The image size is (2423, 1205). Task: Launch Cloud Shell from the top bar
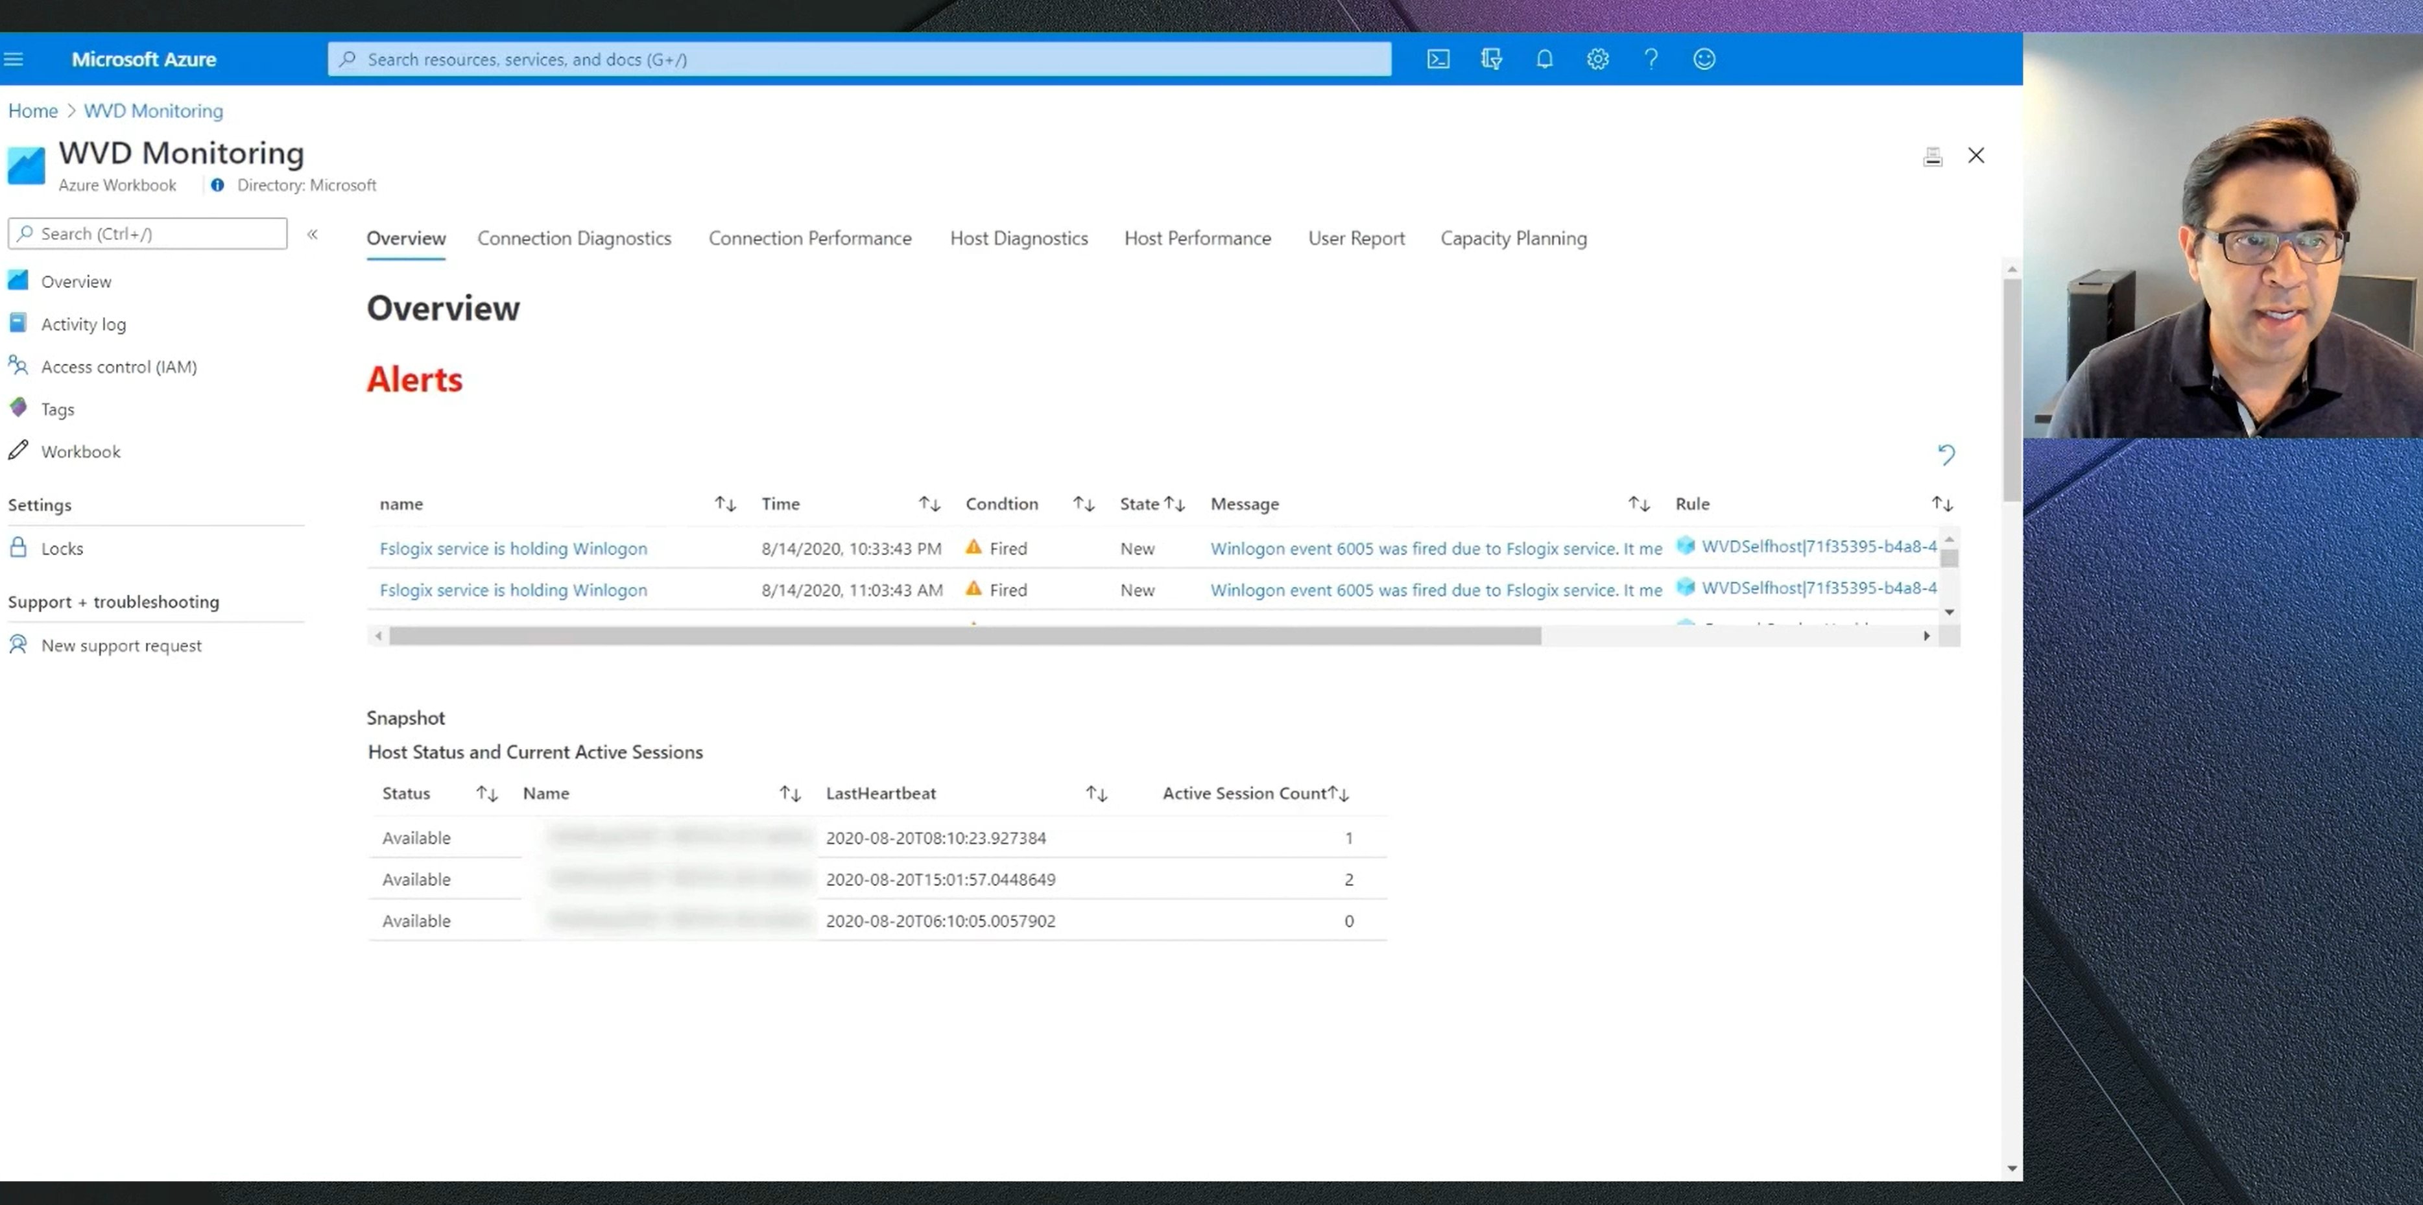pyautogui.click(x=1438, y=59)
